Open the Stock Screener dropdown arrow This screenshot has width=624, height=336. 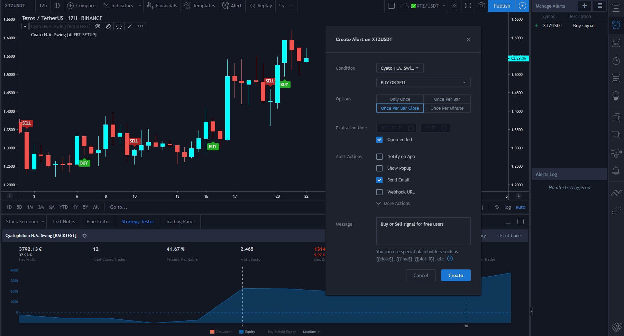click(43, 221)
